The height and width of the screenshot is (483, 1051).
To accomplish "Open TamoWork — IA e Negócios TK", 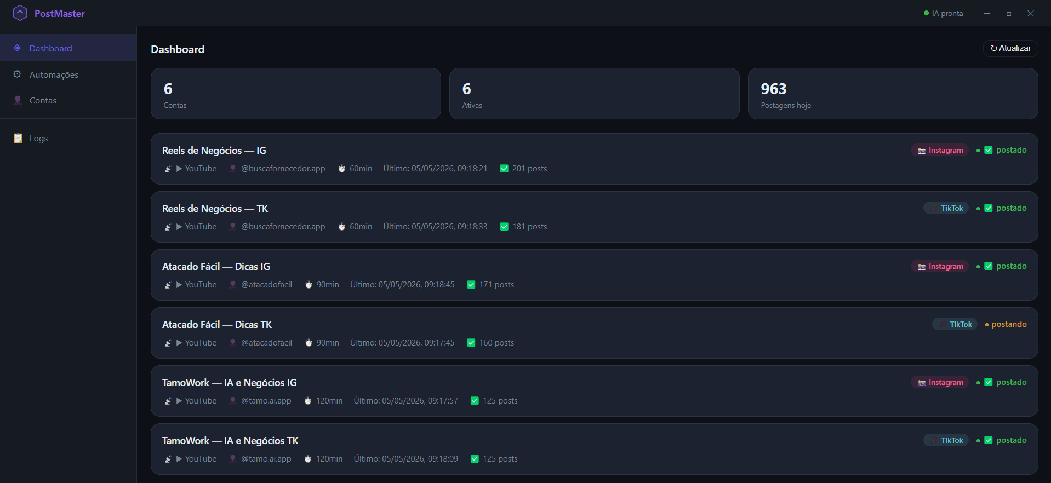I will click(595, 449).
